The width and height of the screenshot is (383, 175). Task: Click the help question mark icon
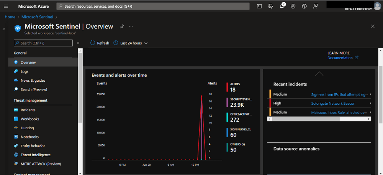tap(304, 6)
